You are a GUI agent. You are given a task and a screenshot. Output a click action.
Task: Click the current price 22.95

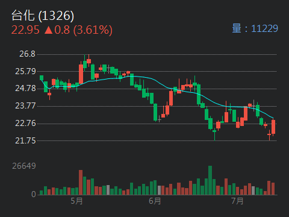25,30
